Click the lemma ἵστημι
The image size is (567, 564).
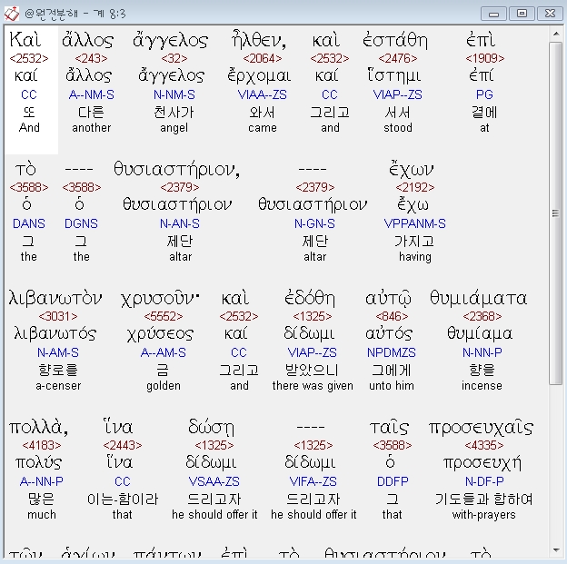point(394,76)
